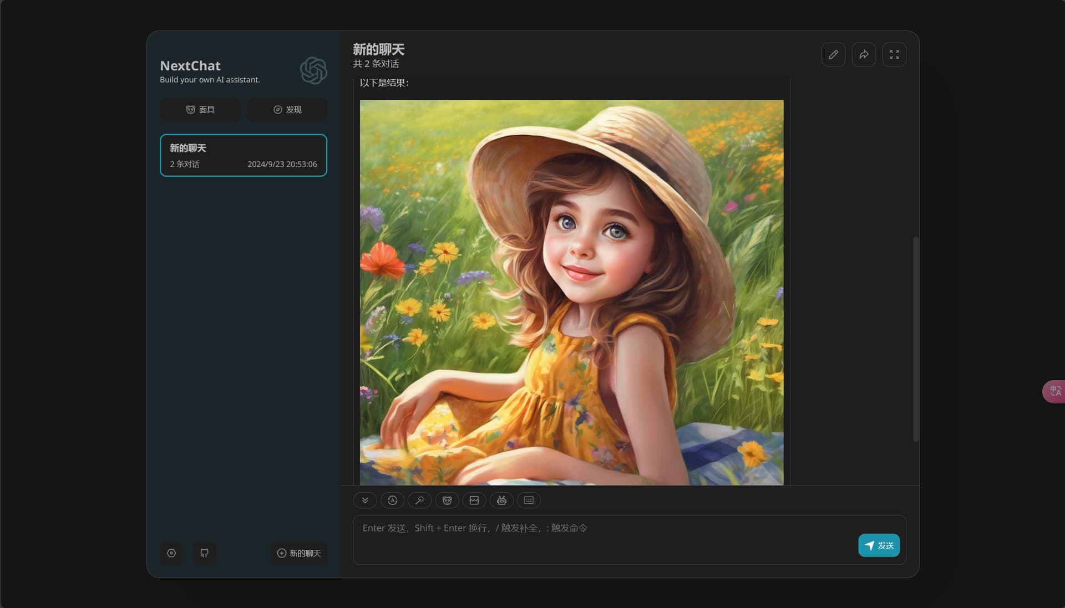Click the NextChat sidebar title
This screenshot has height=608, width=1065.
[190, 66]
